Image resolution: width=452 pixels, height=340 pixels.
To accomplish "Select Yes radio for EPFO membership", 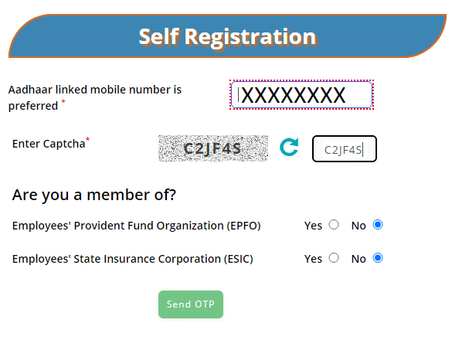I will pyautogui.click(x=334, y=225).
